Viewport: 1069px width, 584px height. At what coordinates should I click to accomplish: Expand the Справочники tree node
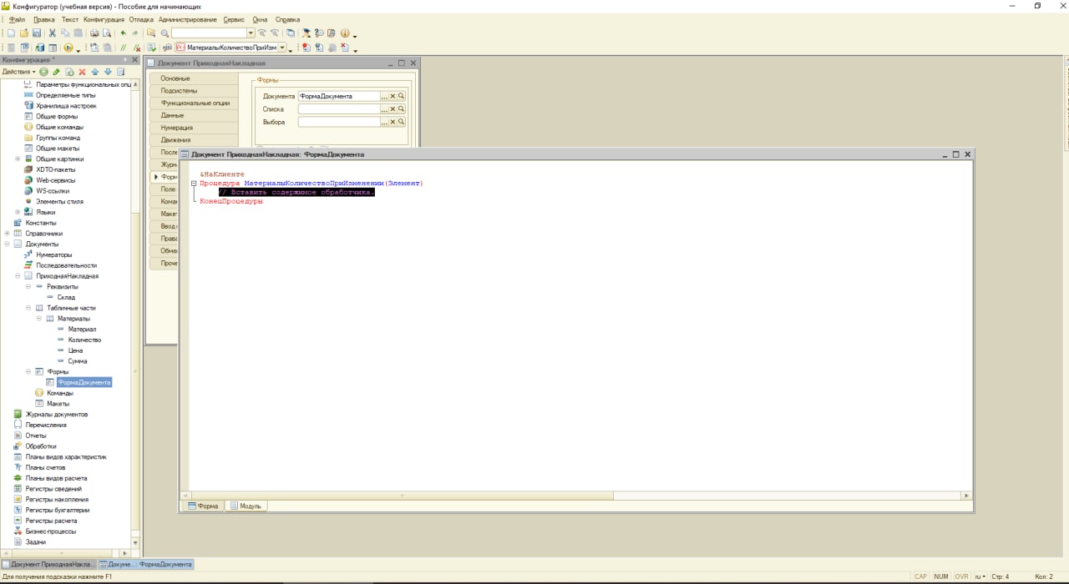click(7, 234)
